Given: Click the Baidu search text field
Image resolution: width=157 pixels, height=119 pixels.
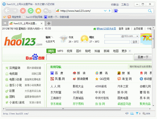Looking at the screenshot, I should (x=90, y=57).
